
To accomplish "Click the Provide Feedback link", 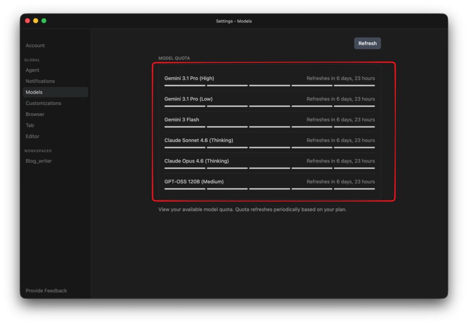I will 46,291.
